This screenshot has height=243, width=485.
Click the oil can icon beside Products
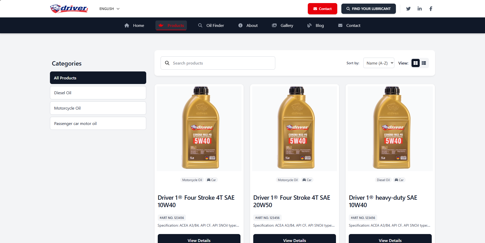[161, 25]
